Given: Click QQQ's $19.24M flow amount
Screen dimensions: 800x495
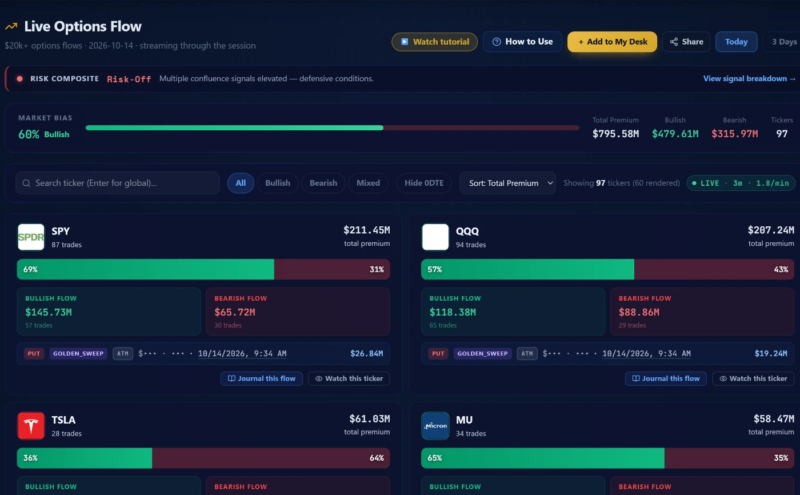Looking at the screenshot, I should coord(771,353).
